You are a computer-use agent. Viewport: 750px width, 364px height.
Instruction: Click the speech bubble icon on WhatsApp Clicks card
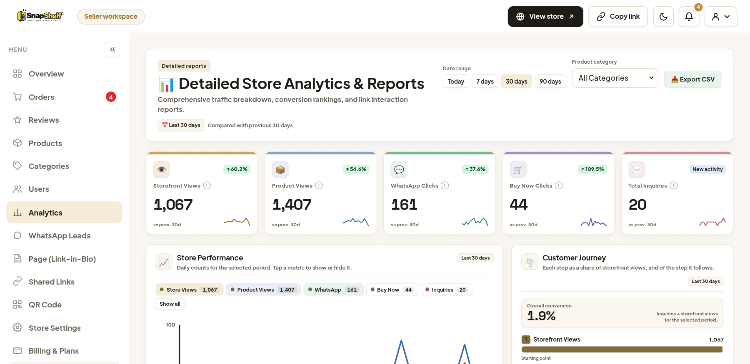coord(399,170)
